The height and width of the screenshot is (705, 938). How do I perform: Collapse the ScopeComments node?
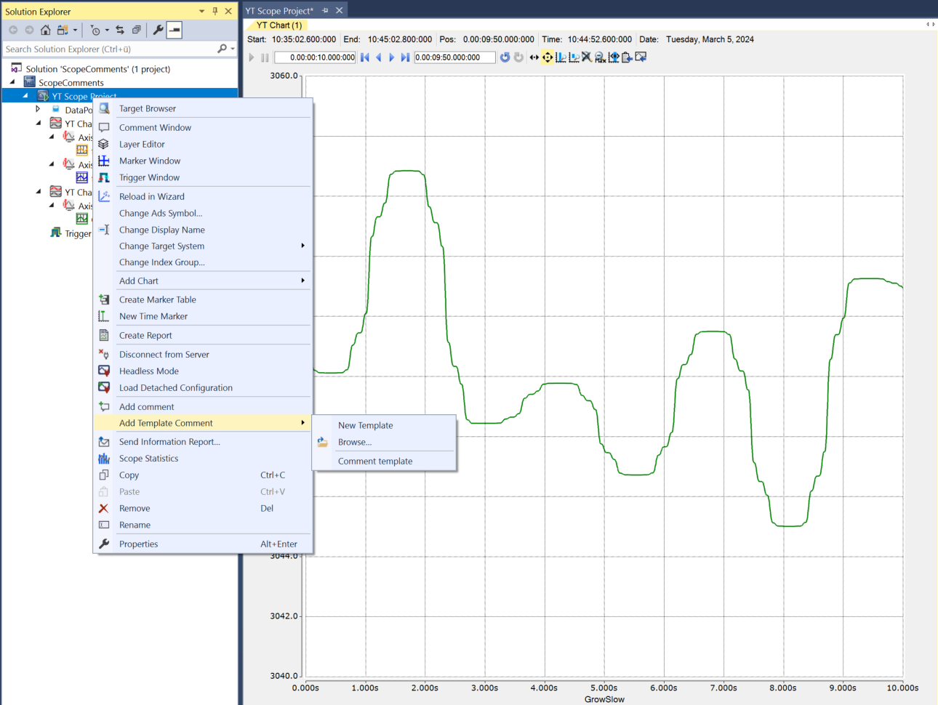pyautogui.click(x=12, y=82)
